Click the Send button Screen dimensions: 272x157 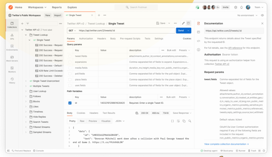pyautogui.click(x=181, y=30)
